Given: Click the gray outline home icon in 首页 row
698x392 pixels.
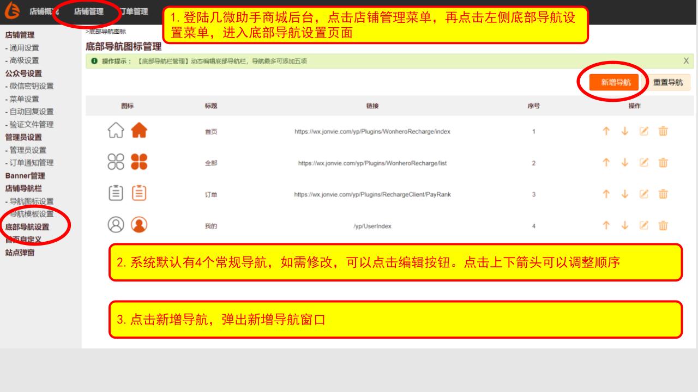Looking at the screenshot, I should pyautogui.click(x=116, y=130).
